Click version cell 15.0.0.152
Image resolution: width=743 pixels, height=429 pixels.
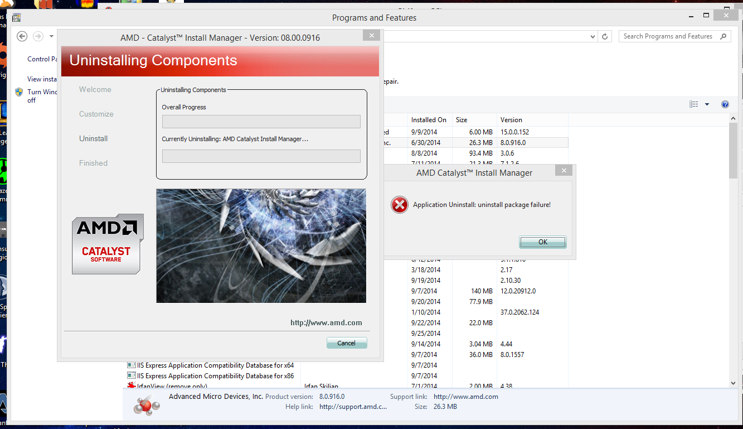pos(514,132)
